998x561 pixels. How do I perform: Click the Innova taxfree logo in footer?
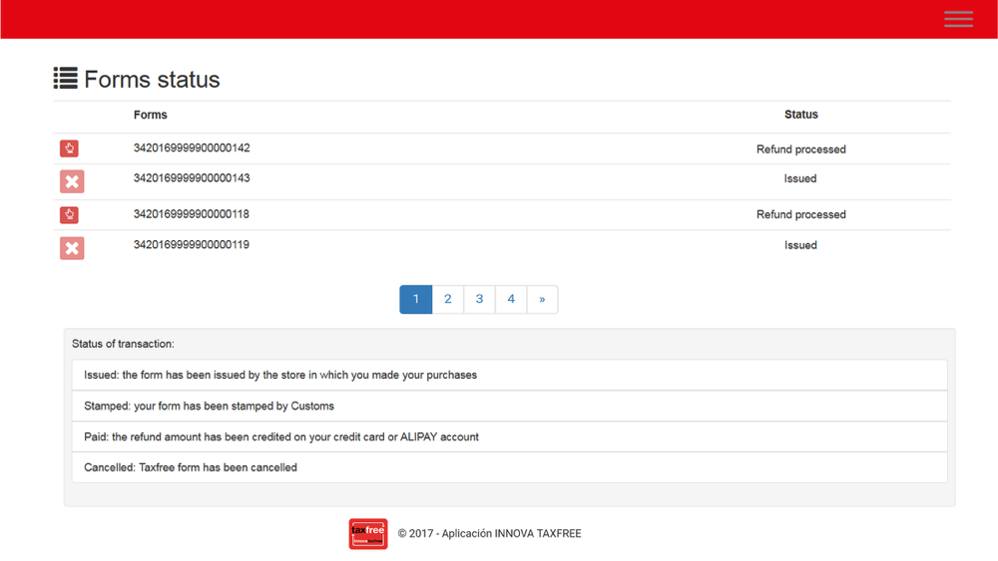[x=368, y=534]
